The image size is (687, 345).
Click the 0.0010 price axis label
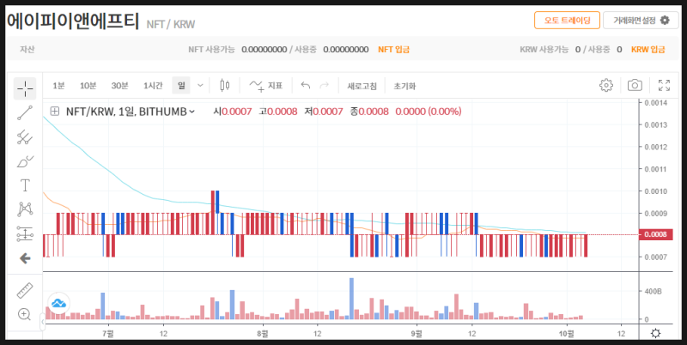(655, 191)
